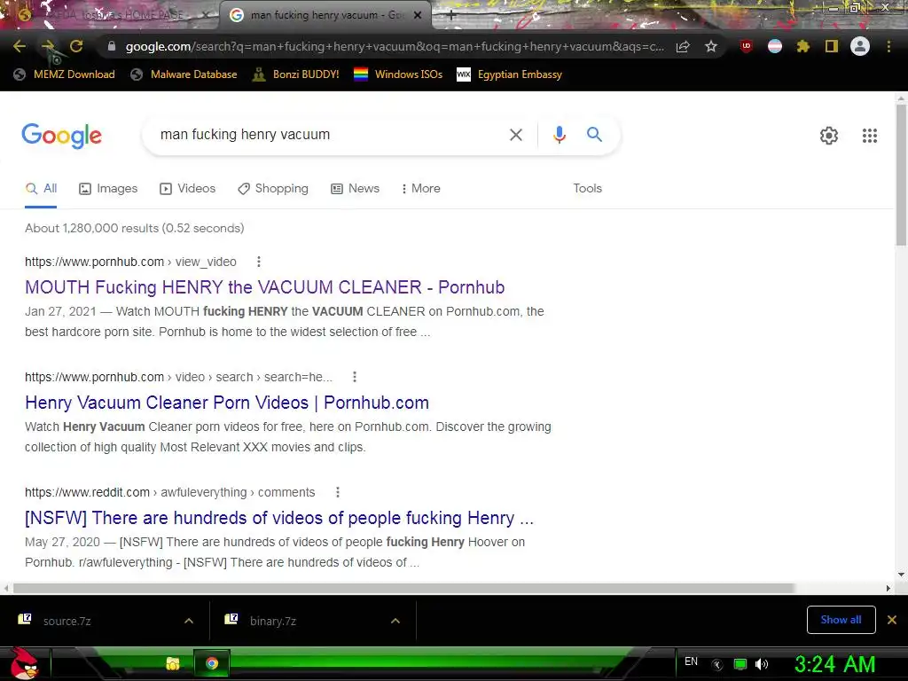Screen dimensions: 908x681
Task: Expand the binary.7z download options chevron
Action: tap(395, 621)
